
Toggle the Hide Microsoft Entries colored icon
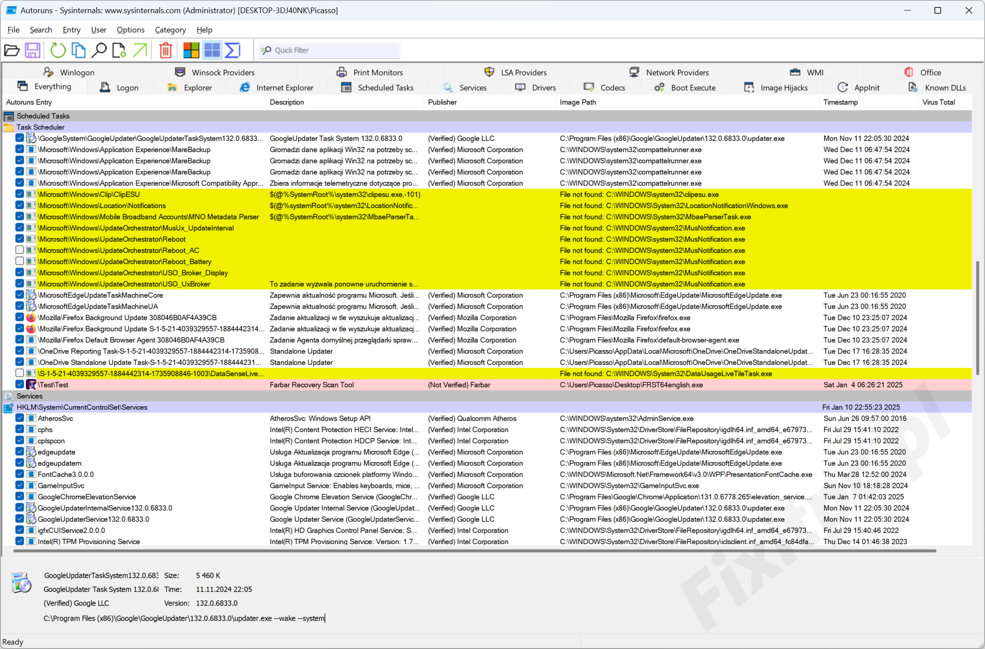pos(191,50)
